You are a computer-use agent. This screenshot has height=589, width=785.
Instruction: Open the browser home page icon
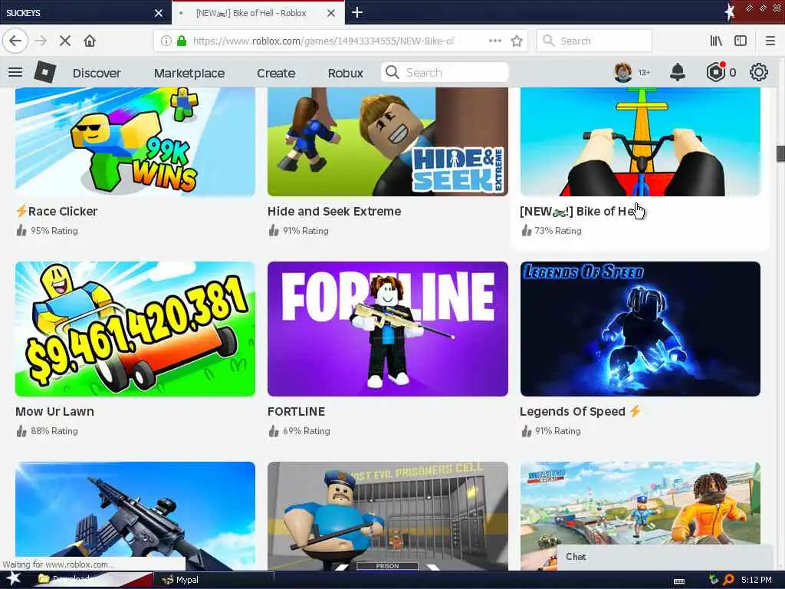click(90, 41)
